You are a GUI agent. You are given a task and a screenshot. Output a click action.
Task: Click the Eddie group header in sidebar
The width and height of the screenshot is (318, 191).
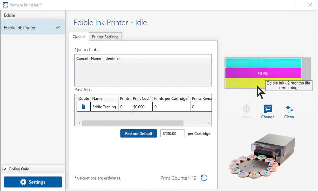[33, 15]
